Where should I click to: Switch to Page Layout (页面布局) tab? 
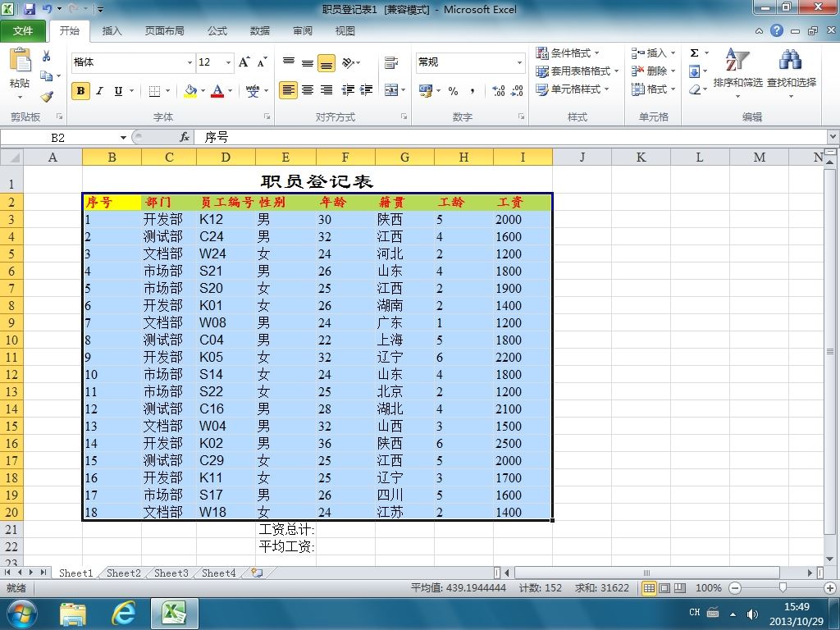[164, 31]
